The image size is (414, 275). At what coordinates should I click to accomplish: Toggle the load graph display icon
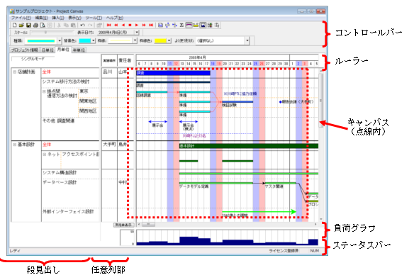coord(203,25)
